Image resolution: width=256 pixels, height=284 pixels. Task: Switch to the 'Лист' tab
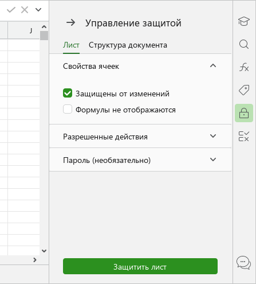click(x=71, y=45)
